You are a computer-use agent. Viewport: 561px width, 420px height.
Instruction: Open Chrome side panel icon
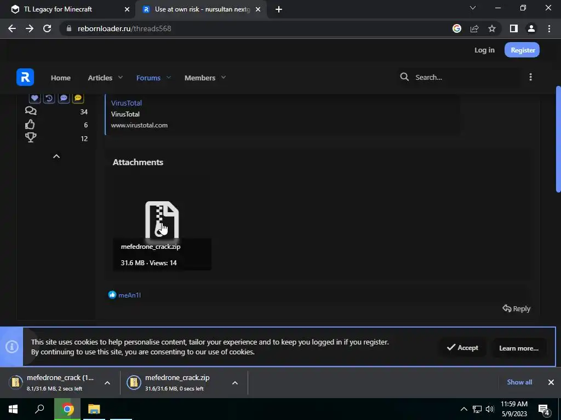tap(514, 28)
